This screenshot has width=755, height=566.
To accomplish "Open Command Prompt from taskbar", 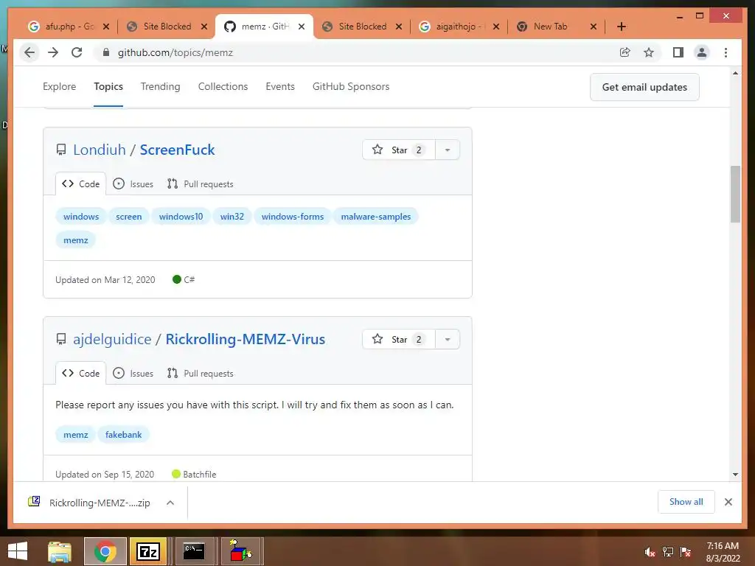I will point(194,551).
